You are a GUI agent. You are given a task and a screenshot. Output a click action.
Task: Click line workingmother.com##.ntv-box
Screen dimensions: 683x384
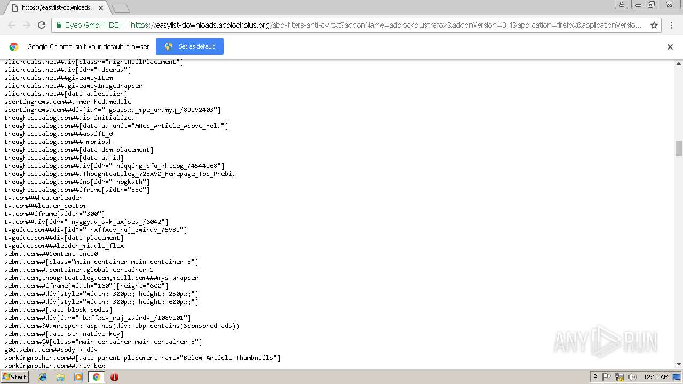tap(55, 366)
